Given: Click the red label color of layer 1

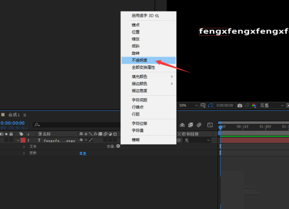Looking at the screenshot, I should pos(23,140).
